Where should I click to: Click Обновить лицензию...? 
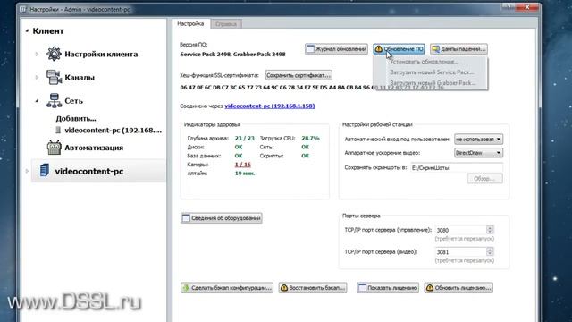[458, 288]
